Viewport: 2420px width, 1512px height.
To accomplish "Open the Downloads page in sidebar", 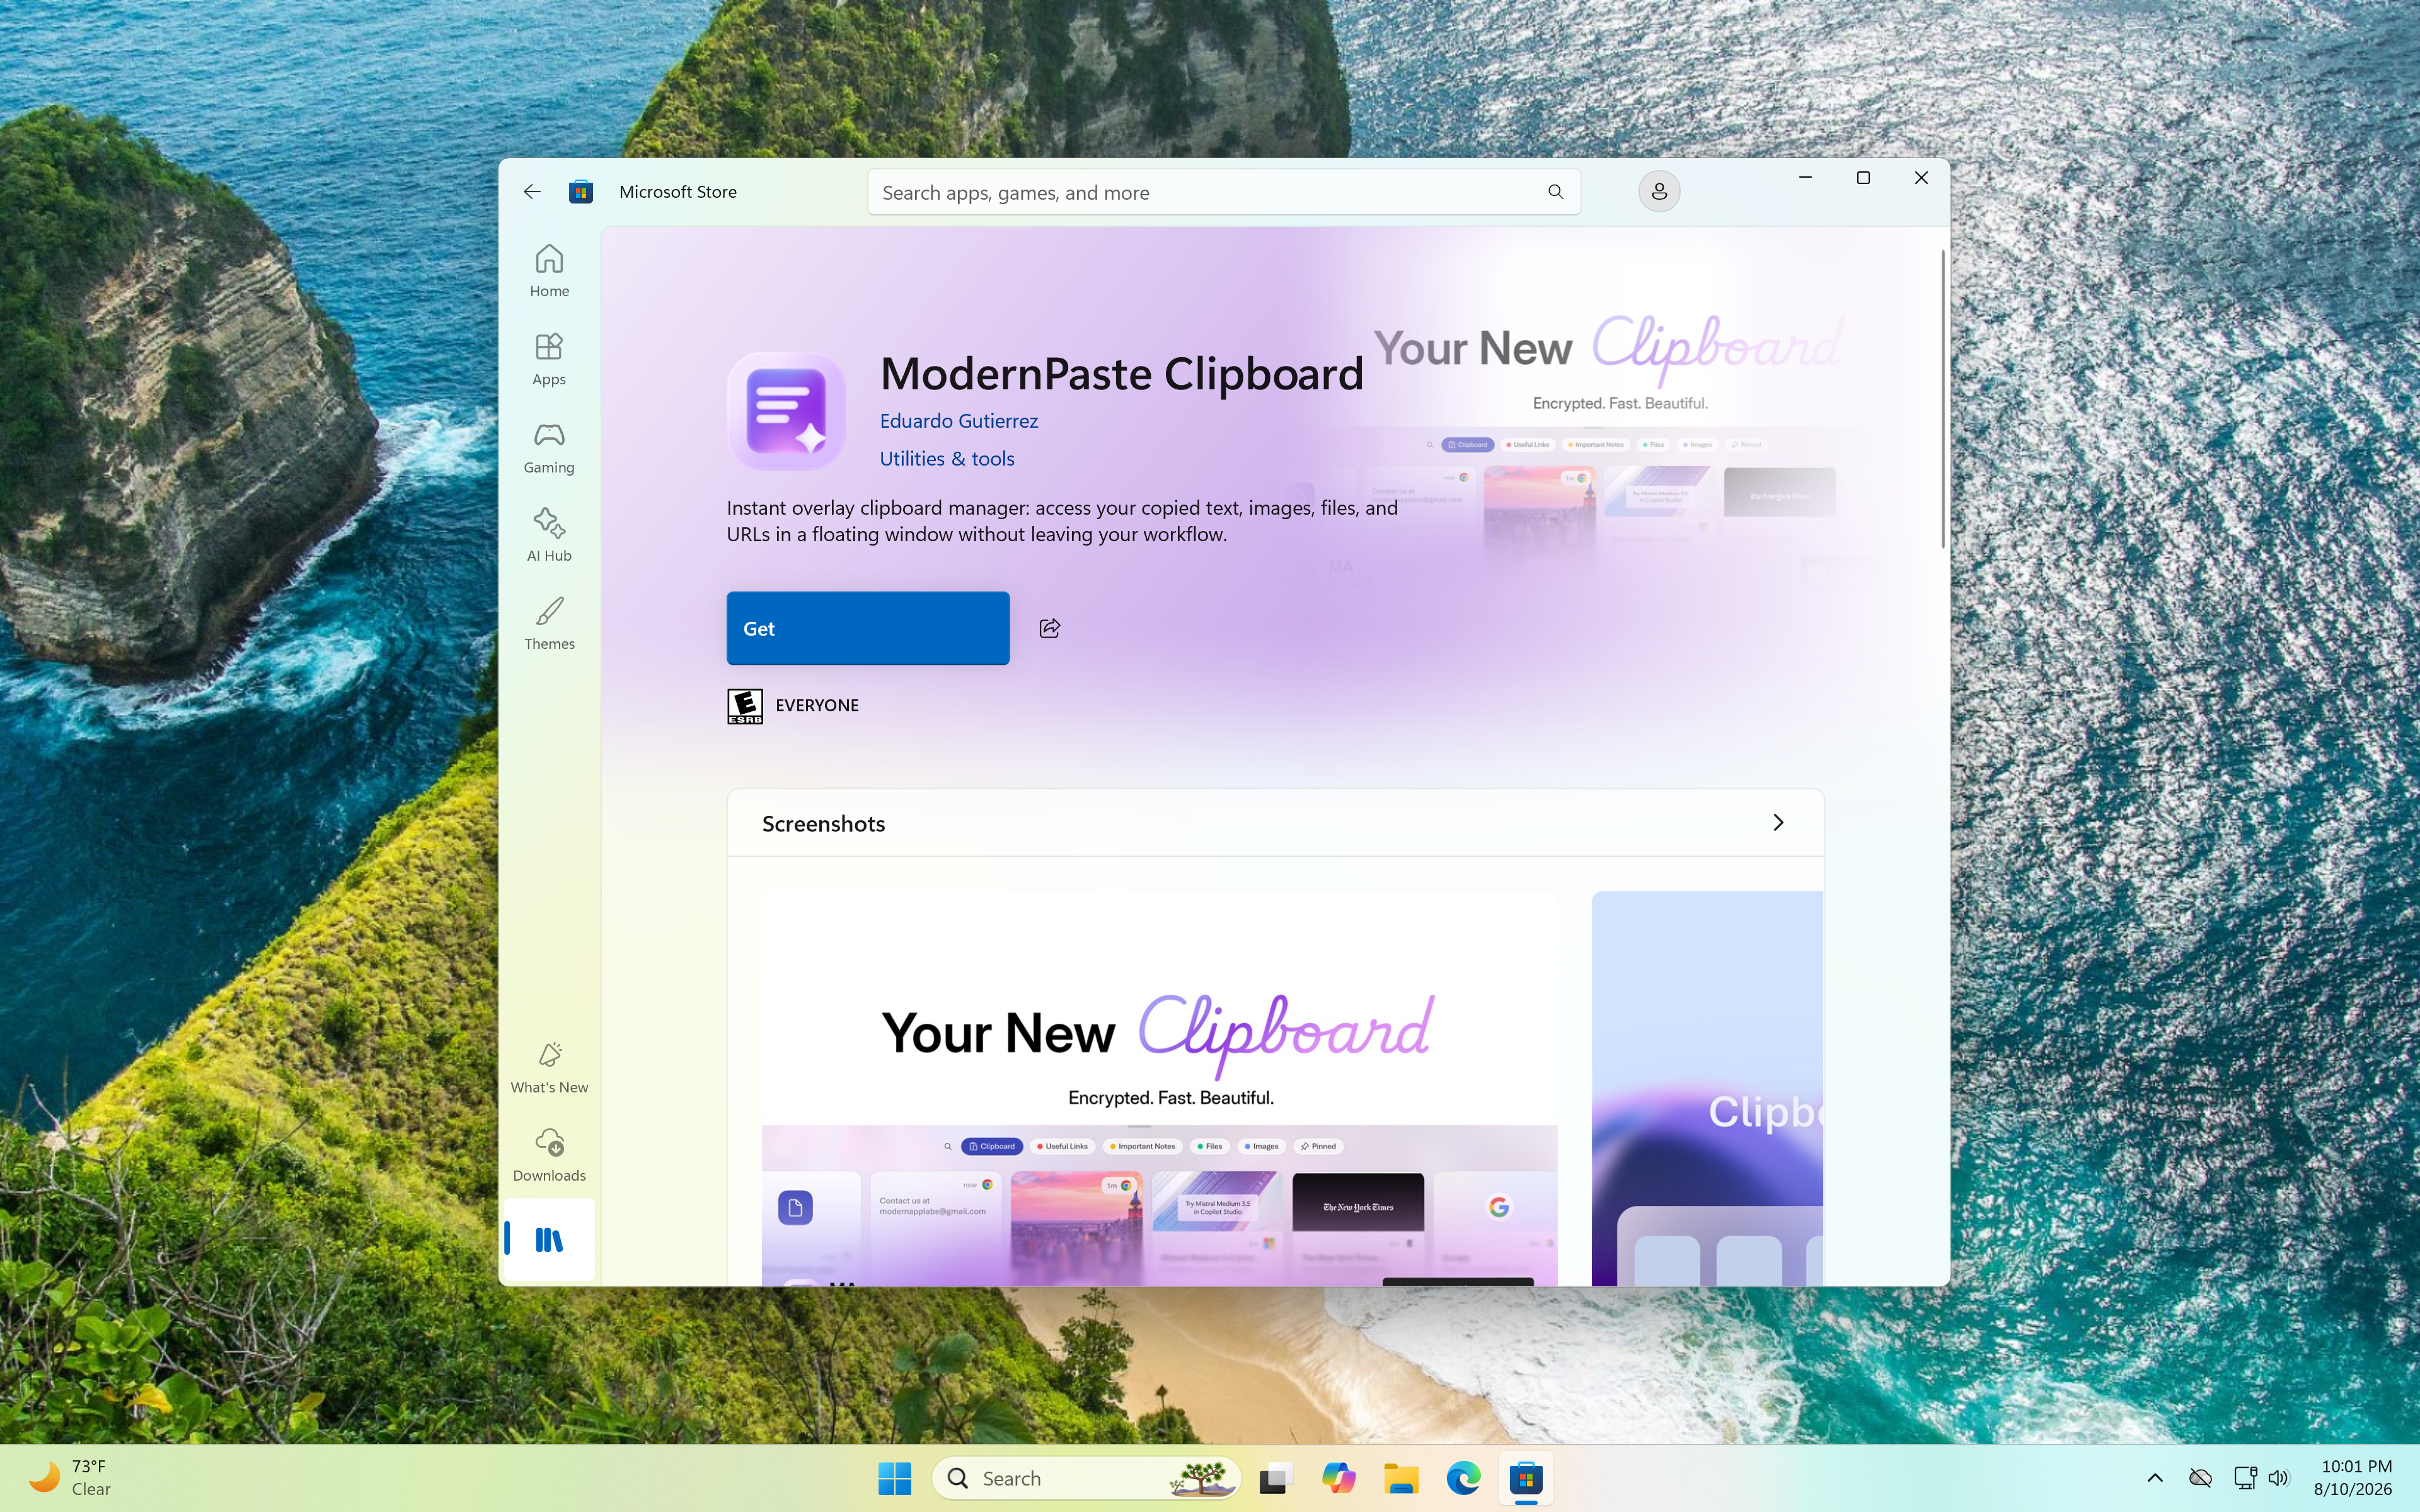I will (x=549, y=1155).
